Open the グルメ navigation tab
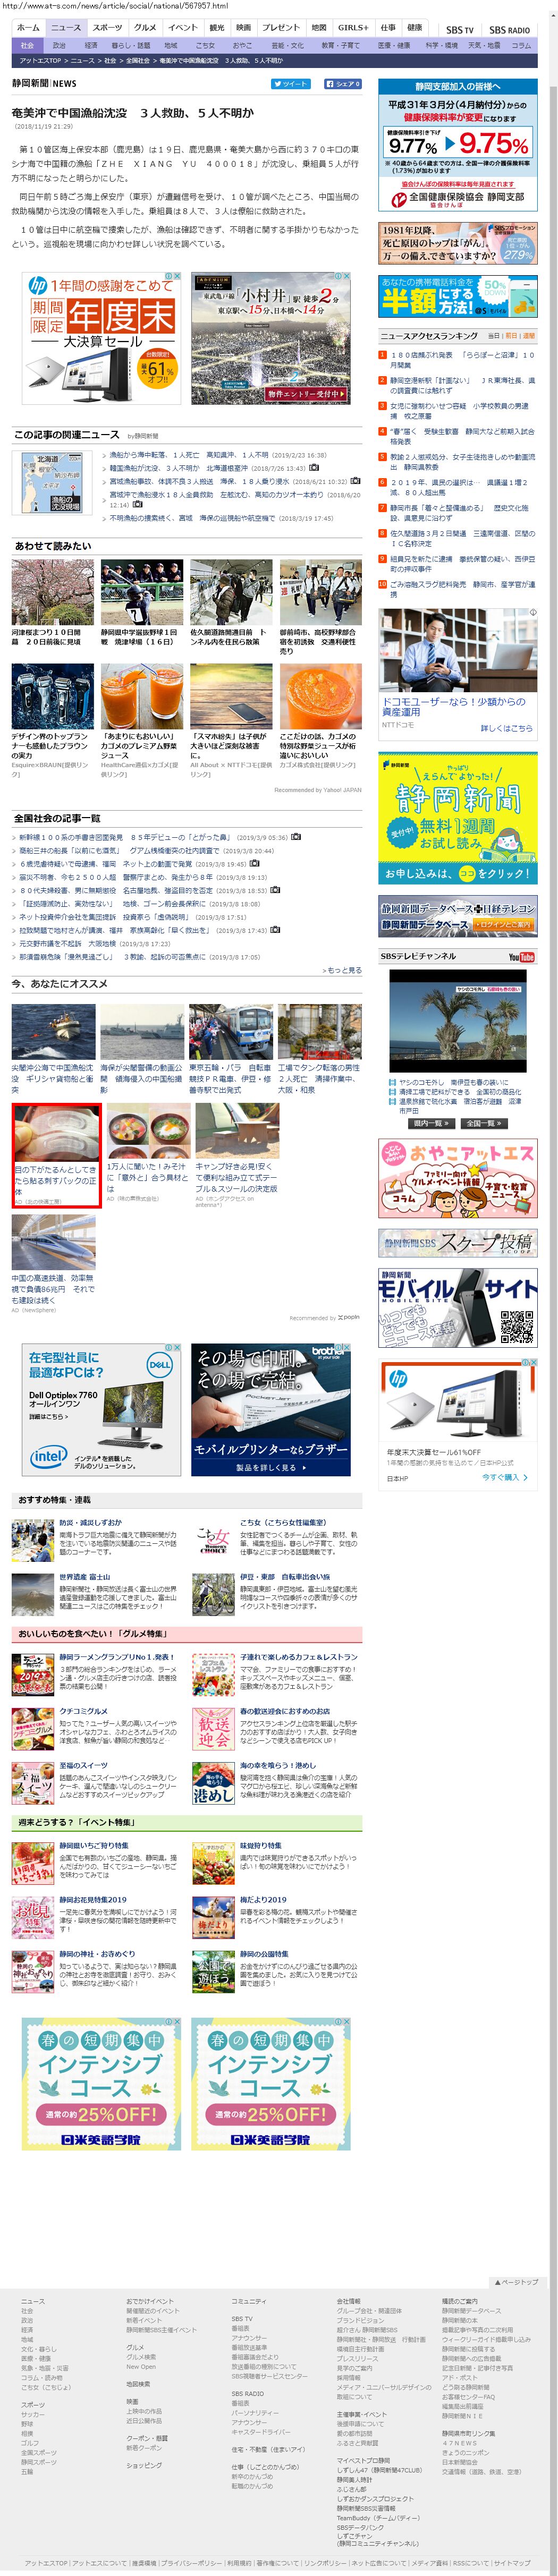558x2576 pixels. pyautogui.click(x=145, y=28)
